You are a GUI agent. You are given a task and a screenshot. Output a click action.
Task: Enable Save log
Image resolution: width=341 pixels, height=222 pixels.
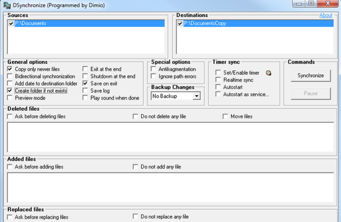pos(86,91)
